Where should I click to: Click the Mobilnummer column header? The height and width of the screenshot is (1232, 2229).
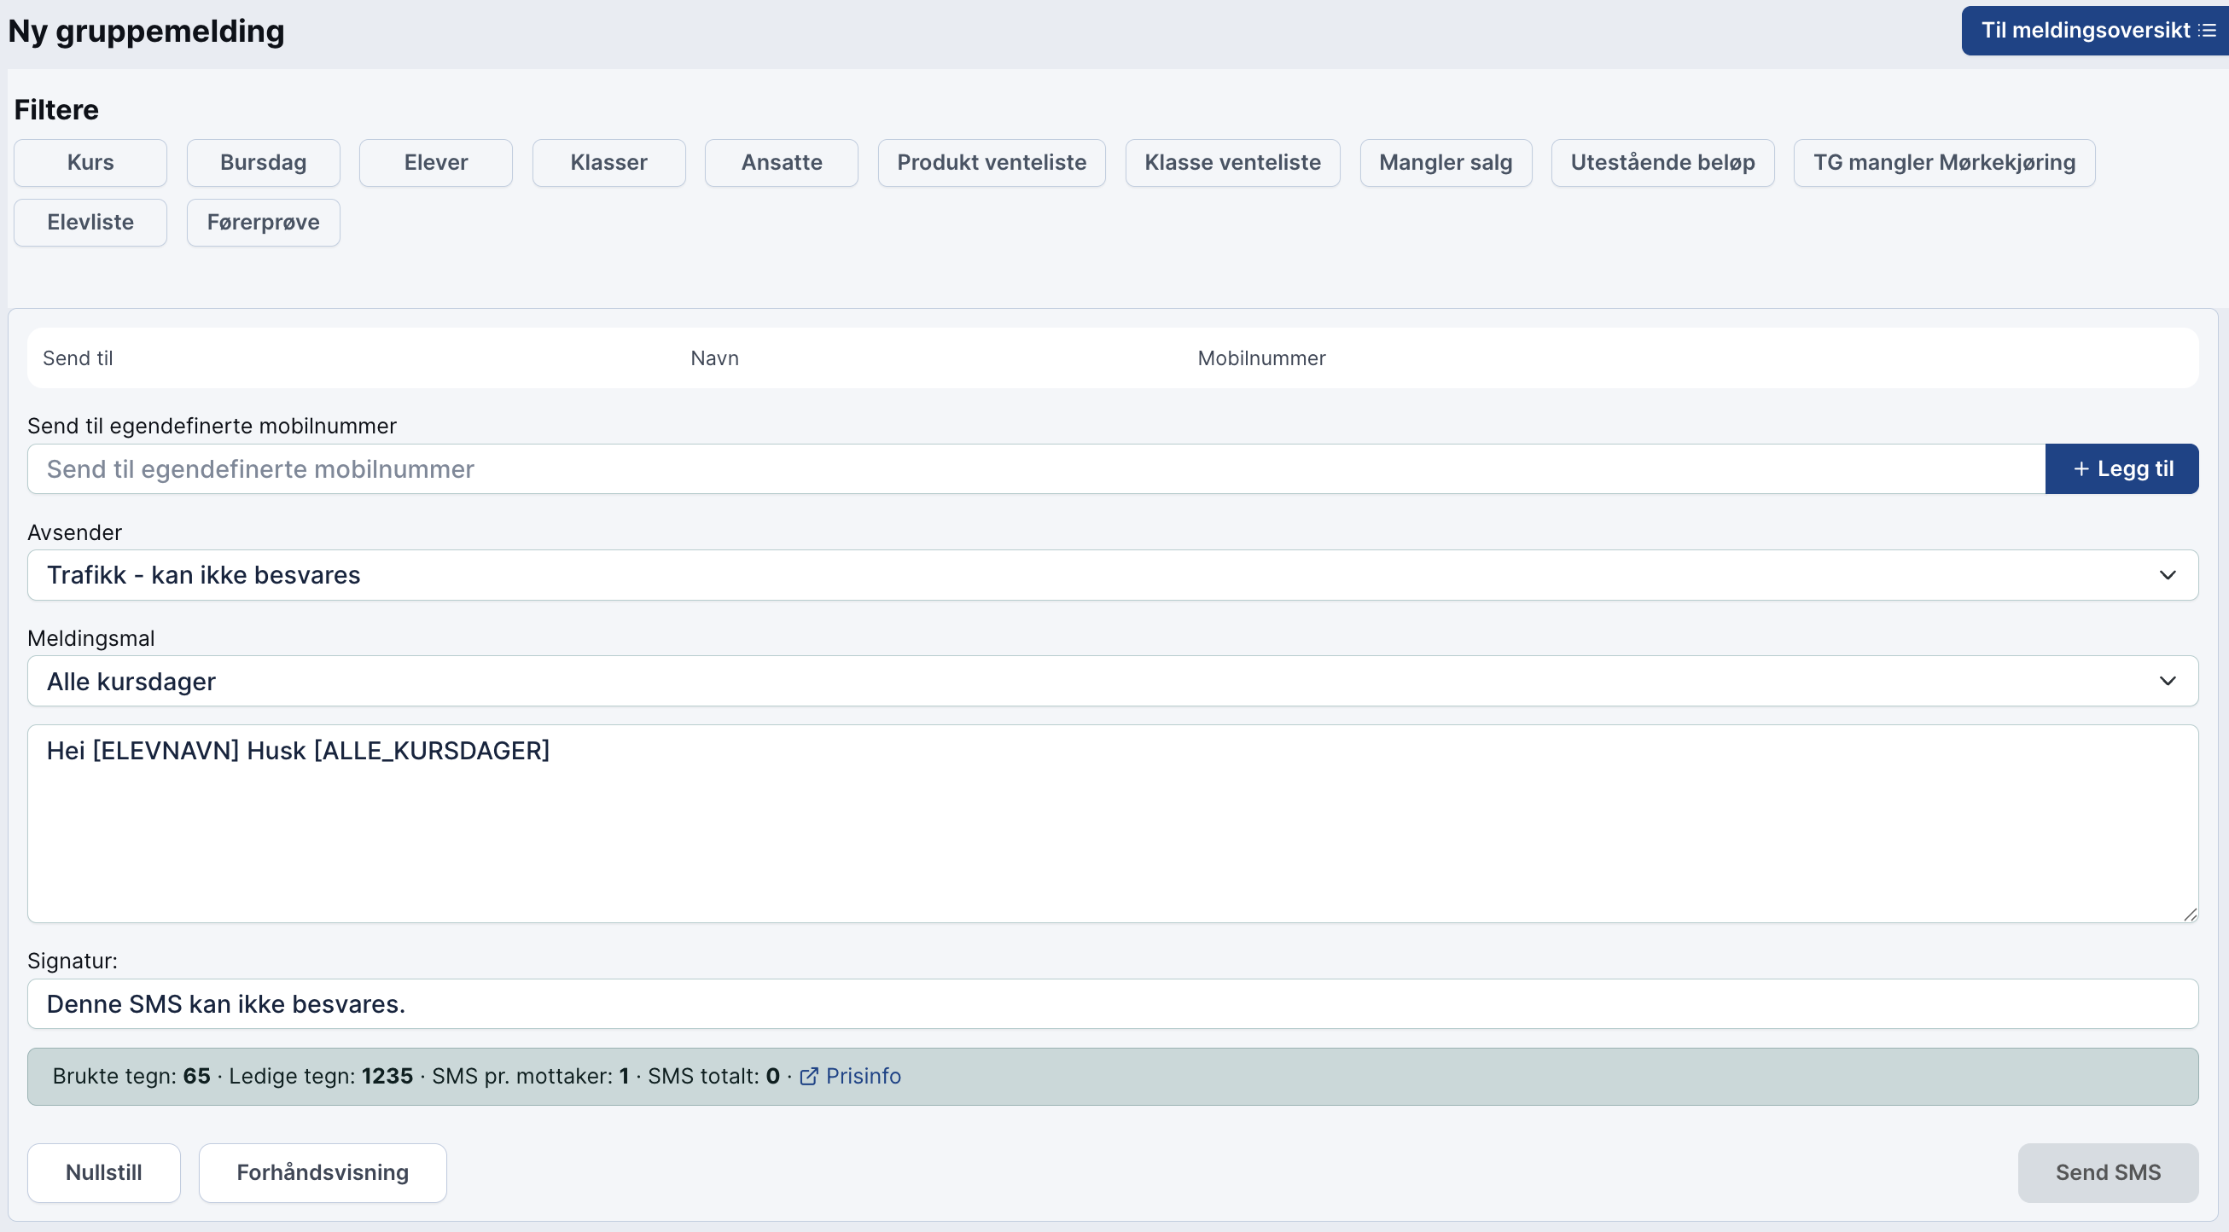(1260, 358)
